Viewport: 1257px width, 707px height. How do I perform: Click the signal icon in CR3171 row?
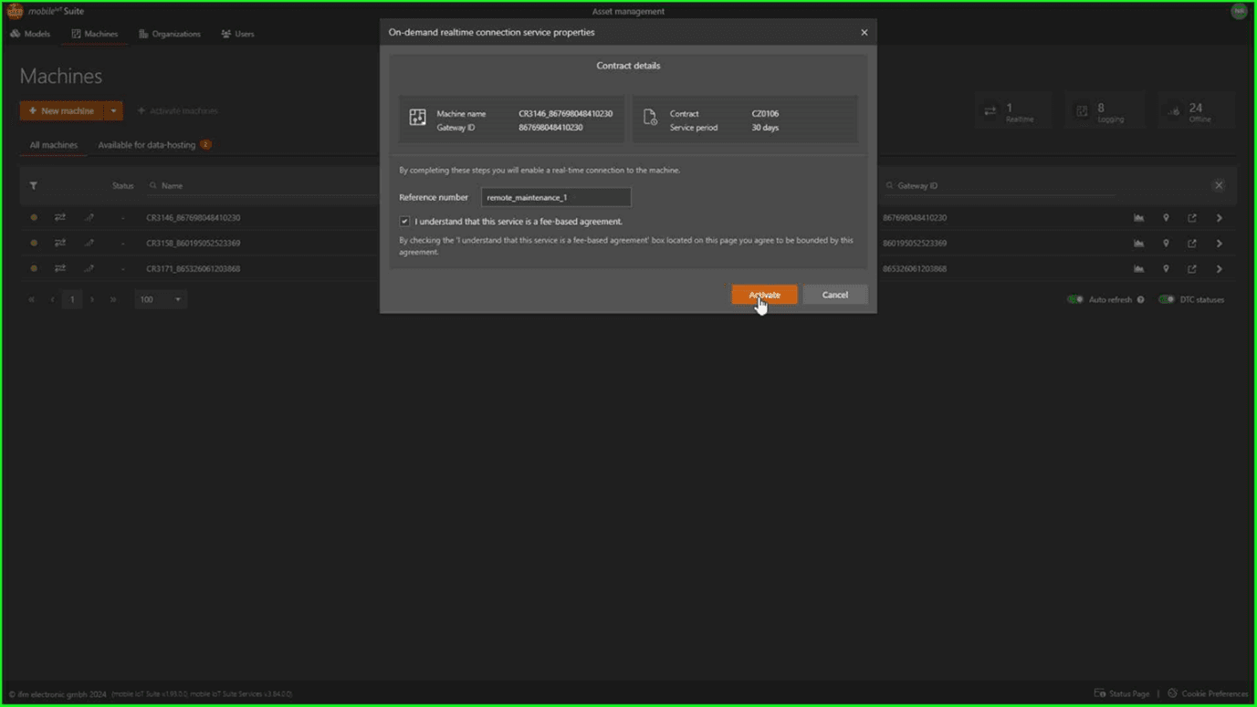click(x=89, y=269)
